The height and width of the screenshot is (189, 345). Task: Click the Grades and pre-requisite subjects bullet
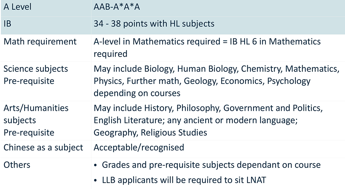click(207, 165)
